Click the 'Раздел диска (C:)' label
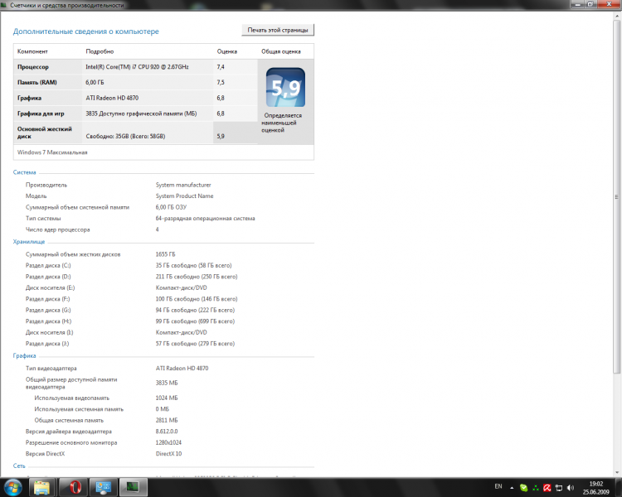Image resolution: width=622 pixels, height=497 pixels. point(48,266)
